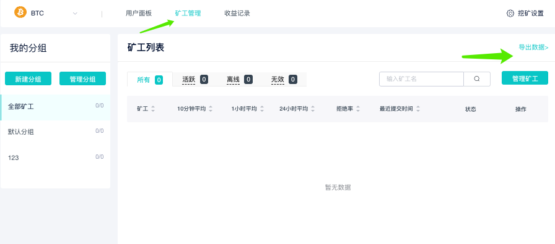Click the 矿工列表 heading
555x244 pixels.
click(x=146, y=48)
